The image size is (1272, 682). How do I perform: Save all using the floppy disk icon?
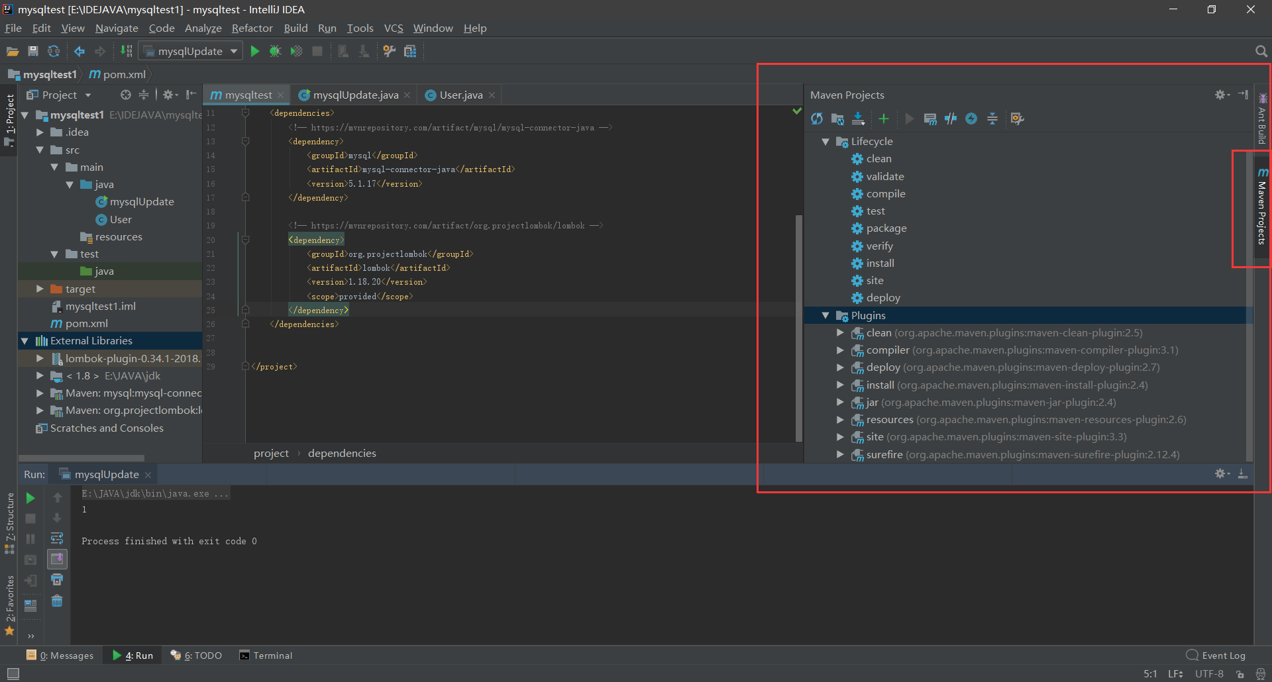33,52
